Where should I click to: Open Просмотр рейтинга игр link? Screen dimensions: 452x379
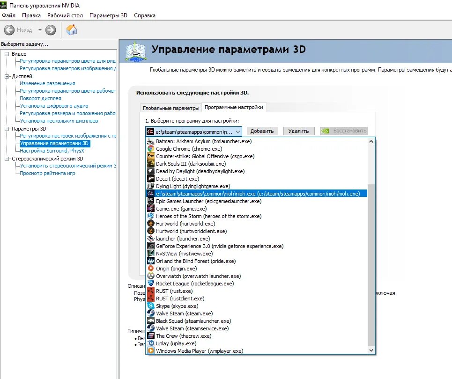47,173
